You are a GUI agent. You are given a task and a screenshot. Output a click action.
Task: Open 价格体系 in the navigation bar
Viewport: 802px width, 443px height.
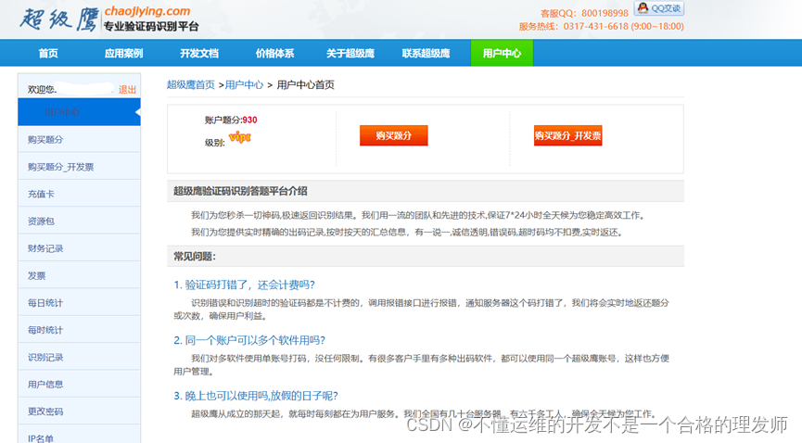coord(274,53)
